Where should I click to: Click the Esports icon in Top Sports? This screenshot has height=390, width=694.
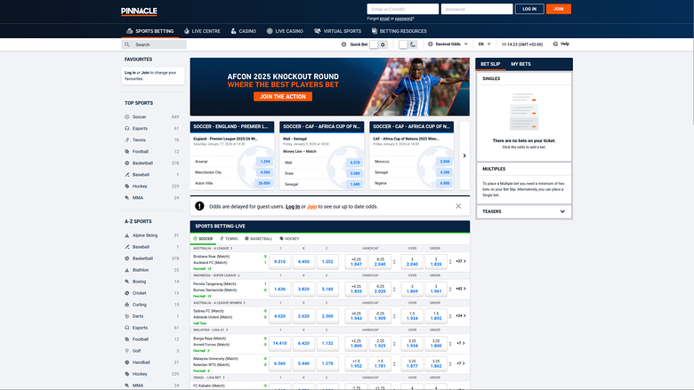128,129
